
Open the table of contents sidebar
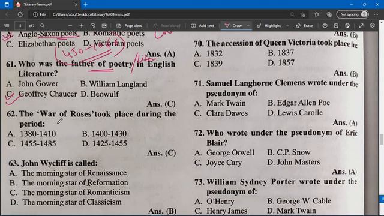7,25
